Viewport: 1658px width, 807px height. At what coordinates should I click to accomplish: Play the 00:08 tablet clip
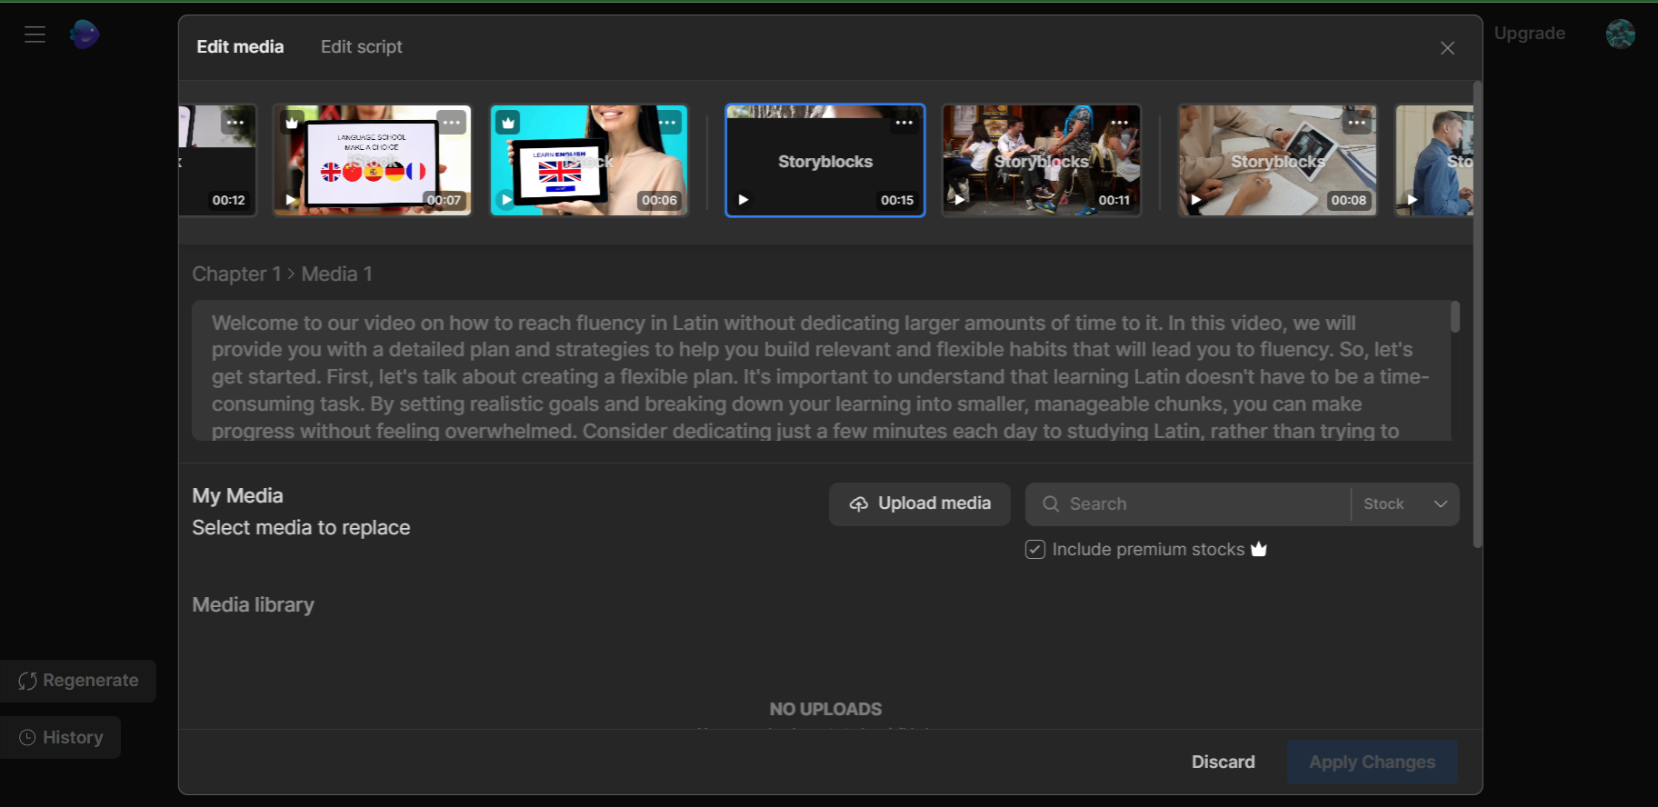pos(1196,200)
